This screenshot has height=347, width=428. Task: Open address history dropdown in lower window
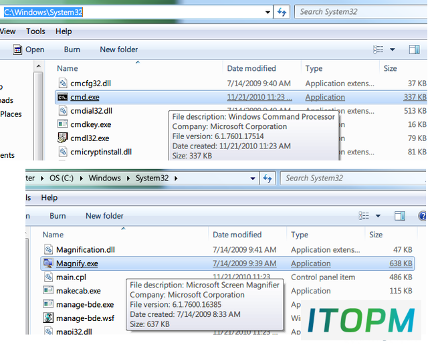click(x=253, y=179)
